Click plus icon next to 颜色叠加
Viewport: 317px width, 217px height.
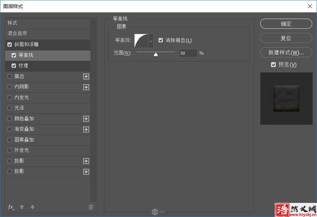(x=86, y=119)
